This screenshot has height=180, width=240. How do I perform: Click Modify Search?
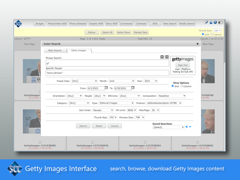[x=187, y=24]
